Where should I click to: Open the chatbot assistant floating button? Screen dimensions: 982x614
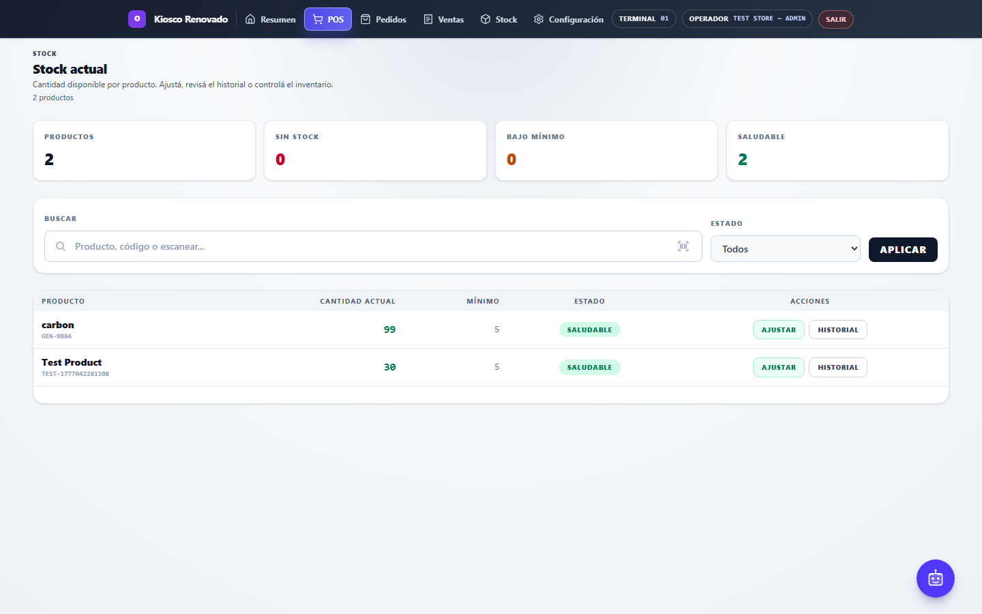936,579
